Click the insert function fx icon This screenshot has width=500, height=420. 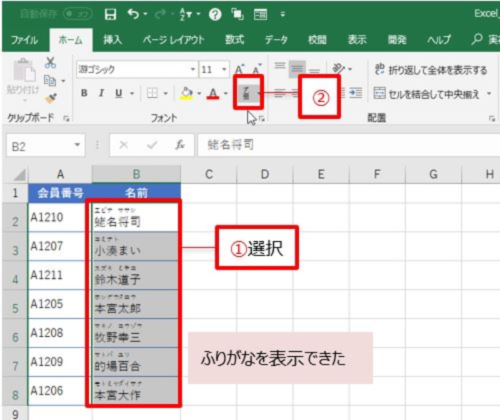coord(180,146)
